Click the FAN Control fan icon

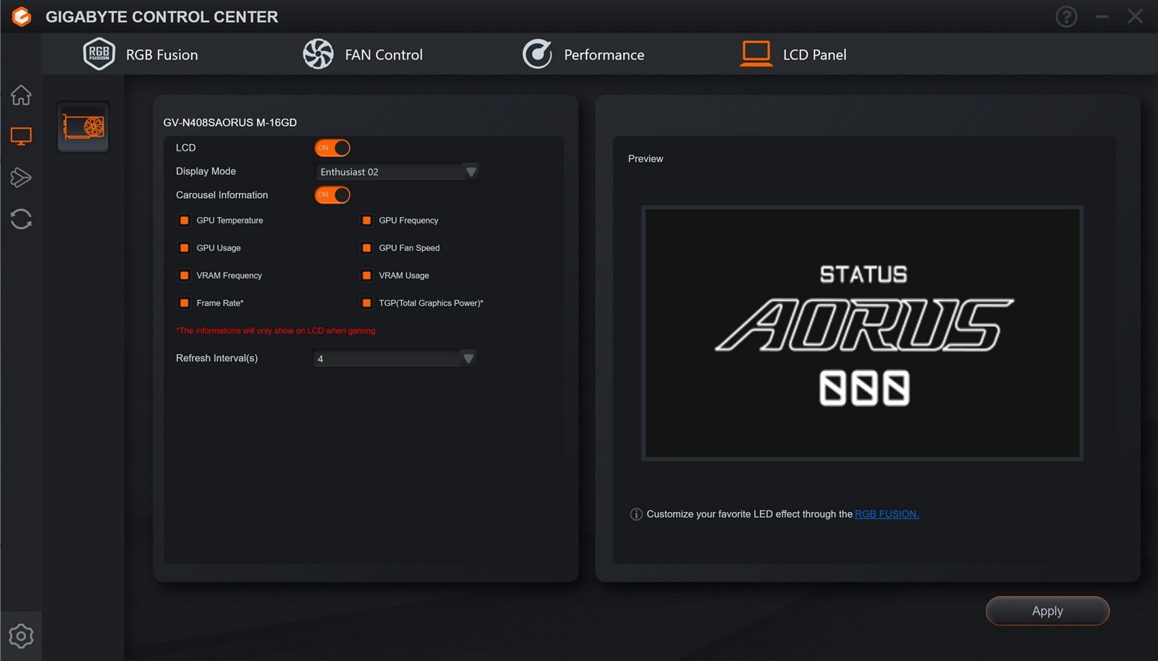[x=318, y=54]
